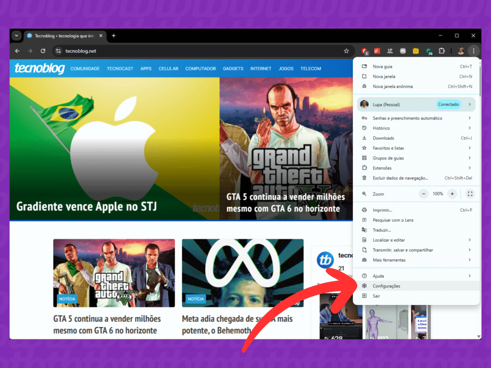Viewport: 491px width, 368px height.
Task: Open the COMUNIDADE nav link
Action: coord(85,69)
